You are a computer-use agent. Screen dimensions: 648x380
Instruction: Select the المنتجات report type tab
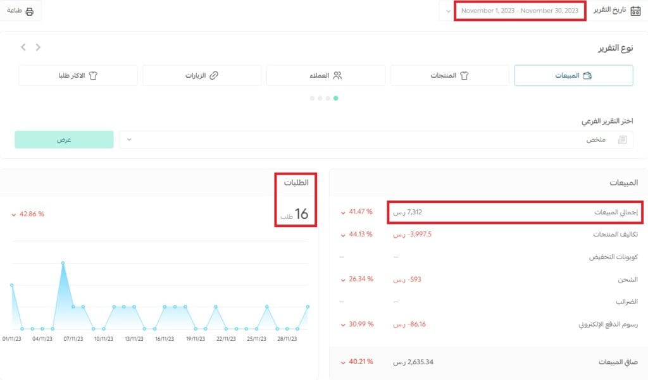click(450, 75)
